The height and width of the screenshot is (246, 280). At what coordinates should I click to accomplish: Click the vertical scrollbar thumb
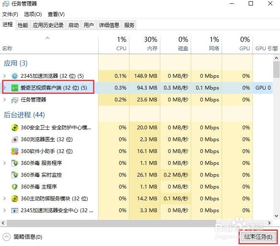click(277, 70)
